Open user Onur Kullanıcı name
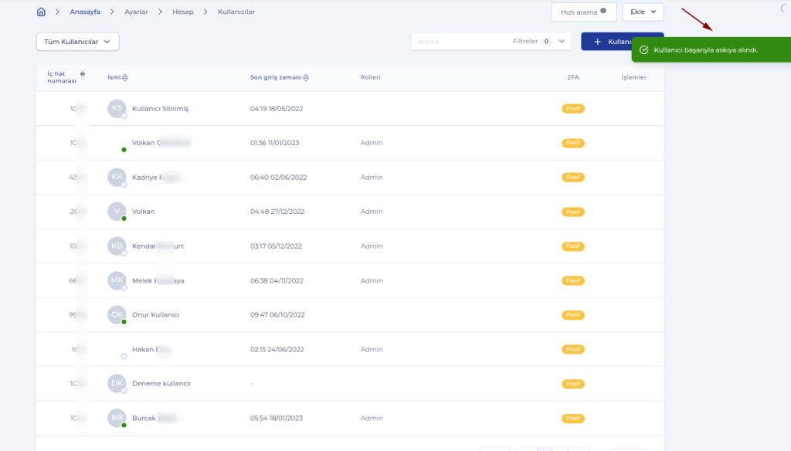 point(155,315)
